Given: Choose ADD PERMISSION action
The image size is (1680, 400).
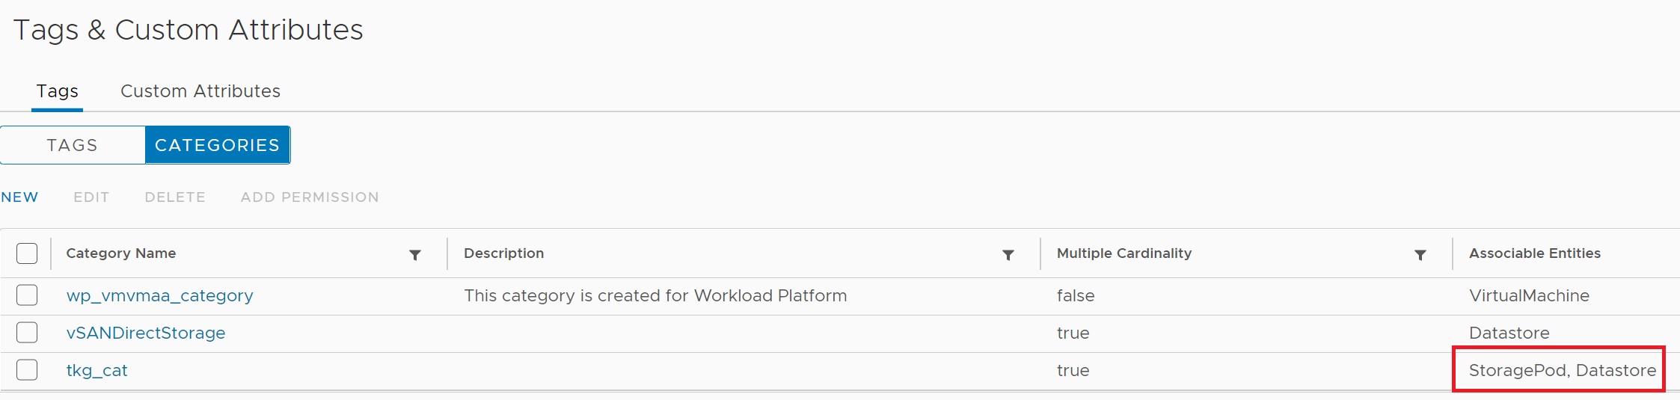Looking at the screenshot, I should click(x=310, y=197).
